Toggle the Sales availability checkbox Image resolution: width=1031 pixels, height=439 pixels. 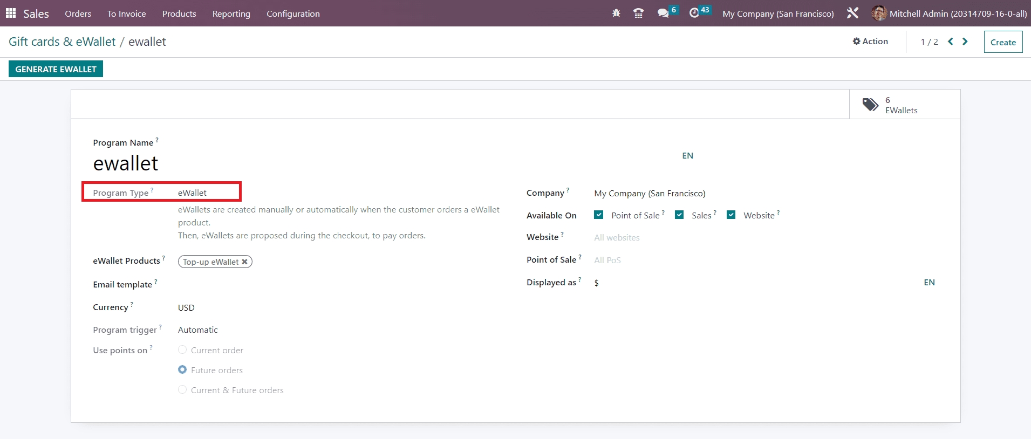click(x=679, y=215)
